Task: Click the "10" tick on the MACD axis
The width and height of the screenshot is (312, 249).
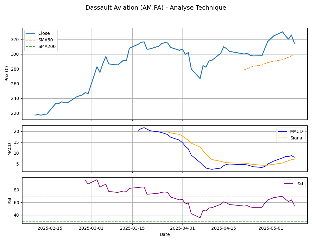Action: click(x=17, y=153)
